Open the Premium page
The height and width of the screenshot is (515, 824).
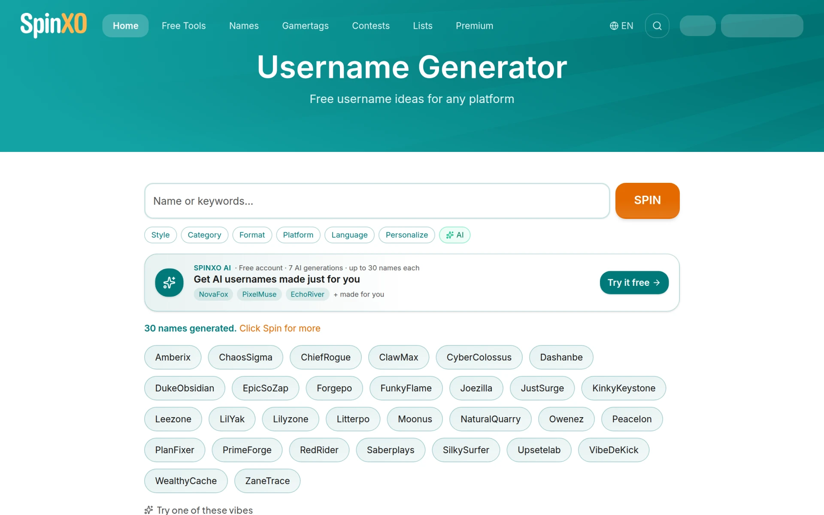coord(474,26)
